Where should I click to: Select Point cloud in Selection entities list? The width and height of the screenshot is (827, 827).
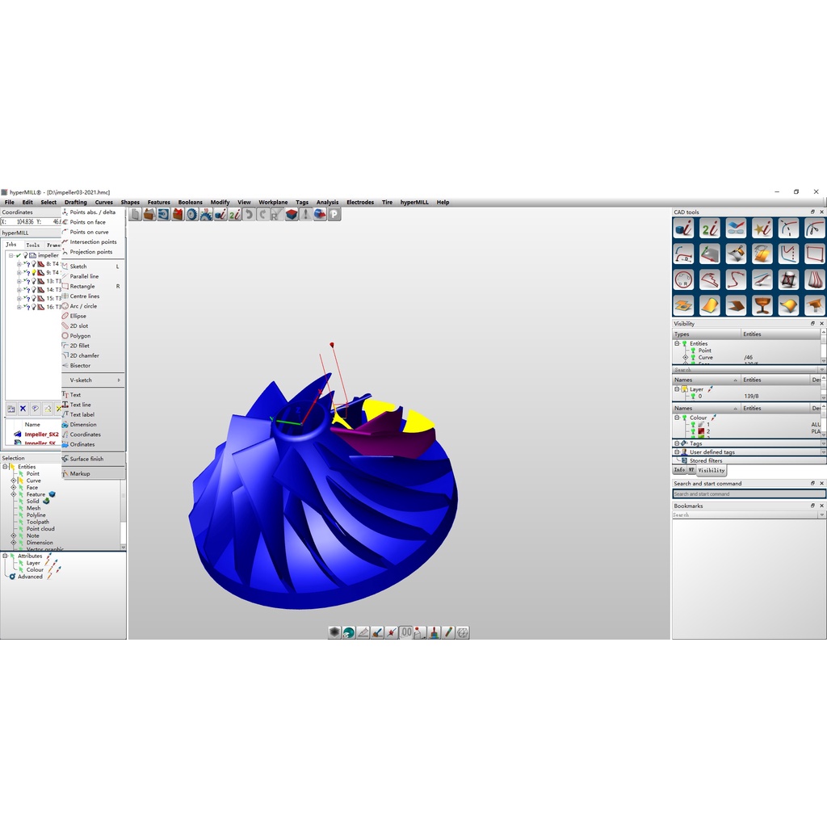point(40,528)
